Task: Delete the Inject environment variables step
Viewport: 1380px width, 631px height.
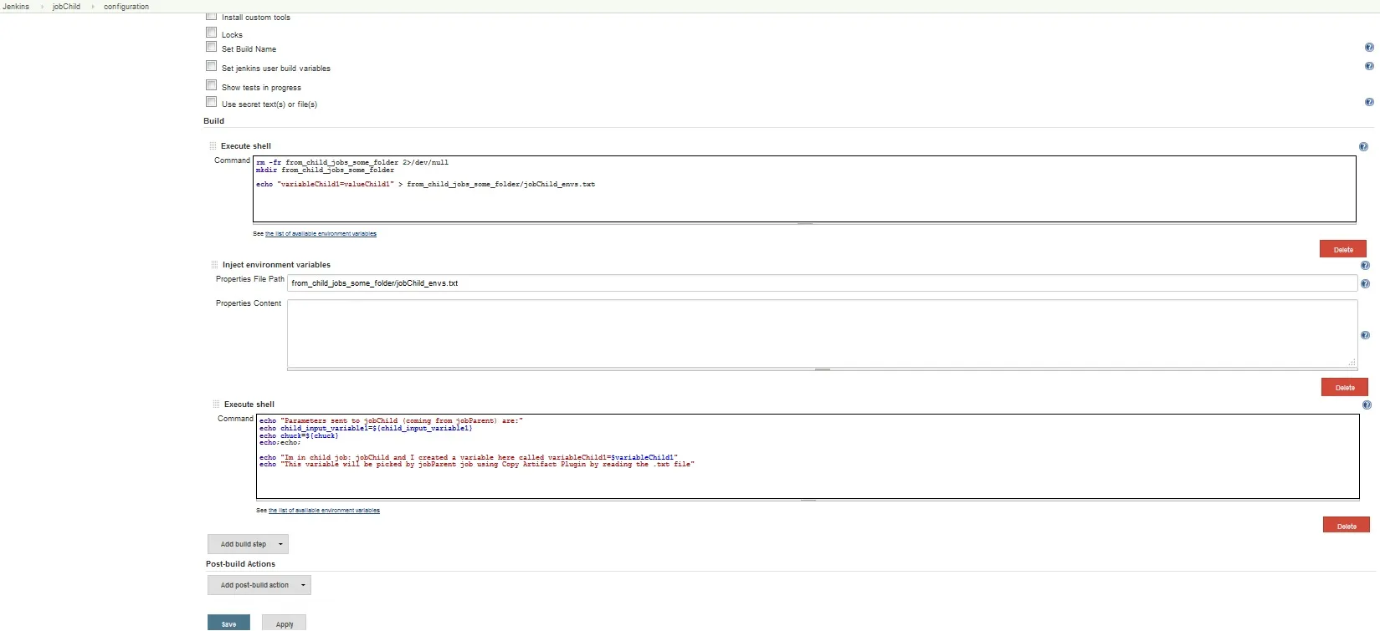Action: [1345, 387]
